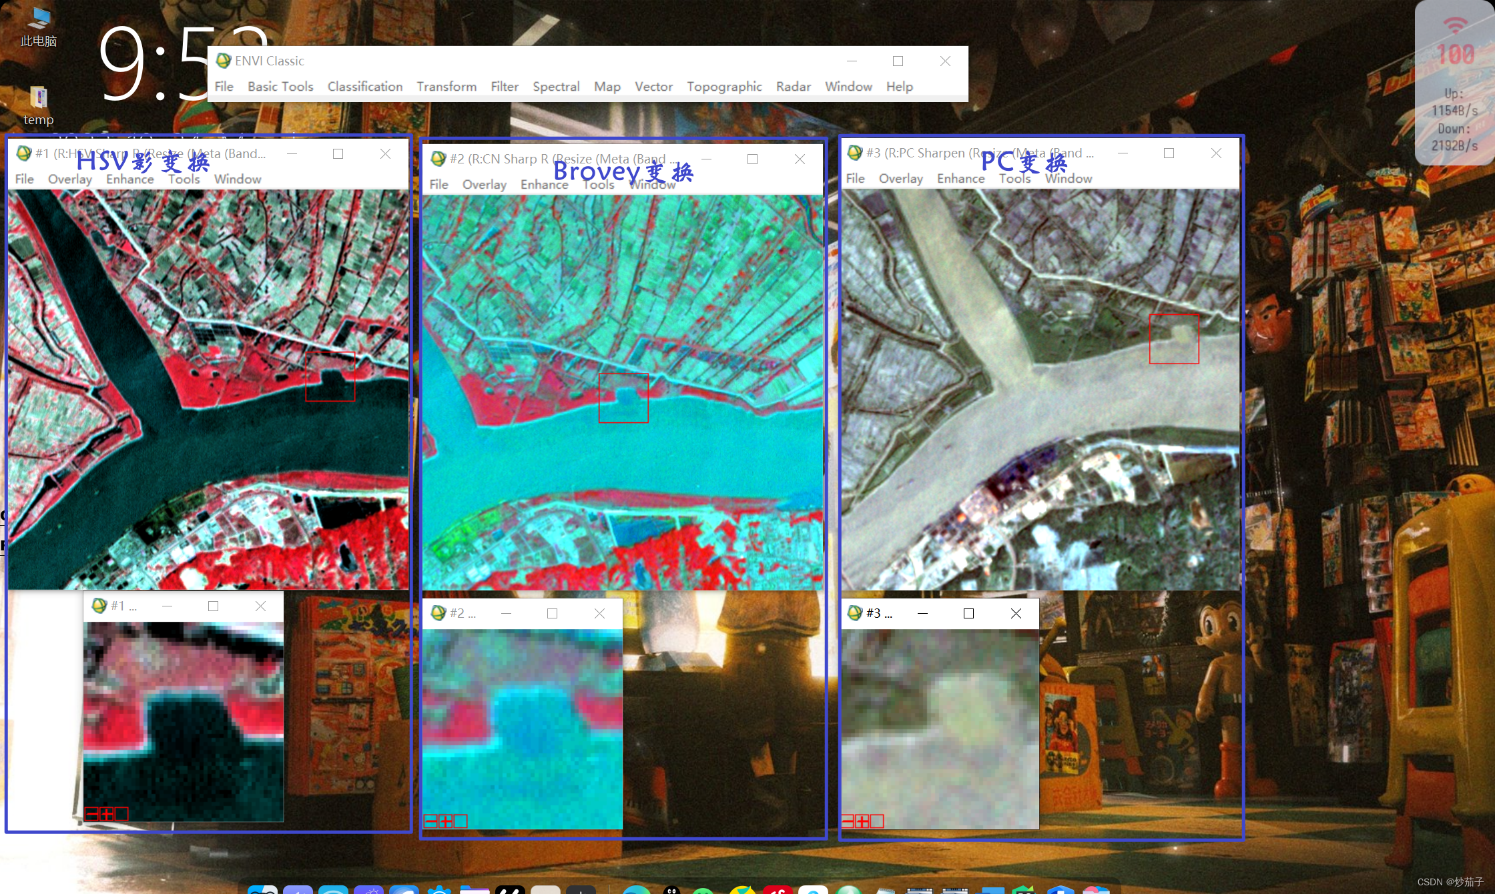Toggle crosshair box in #1 zoom window
Screen dimensions: 1495x894
pyautogui.click(x=121, y=814)
